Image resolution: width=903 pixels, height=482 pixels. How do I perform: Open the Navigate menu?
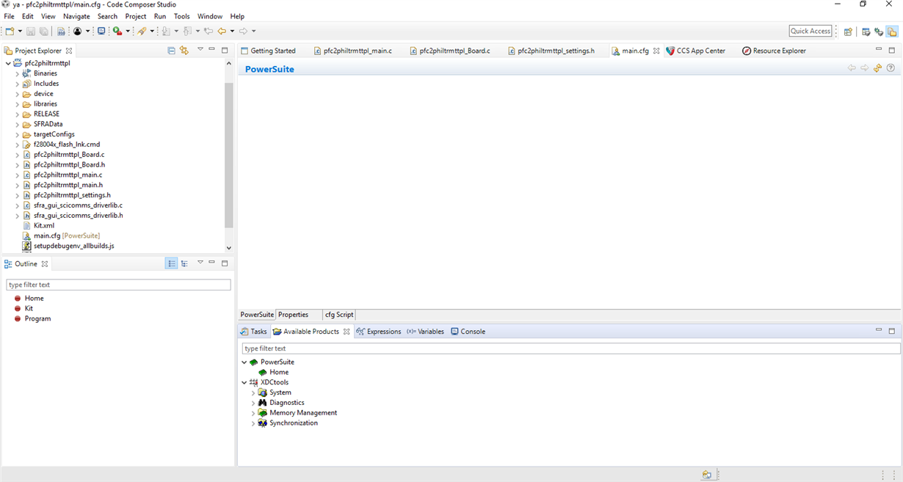pos(76,16)
